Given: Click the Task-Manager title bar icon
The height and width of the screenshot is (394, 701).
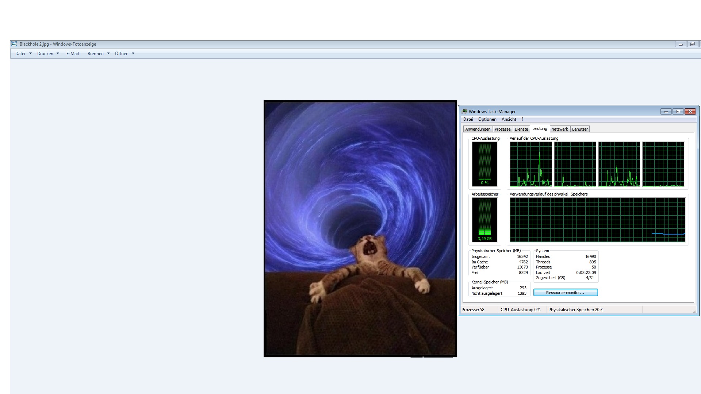Looking at the screenshot, I should point(464,111).
